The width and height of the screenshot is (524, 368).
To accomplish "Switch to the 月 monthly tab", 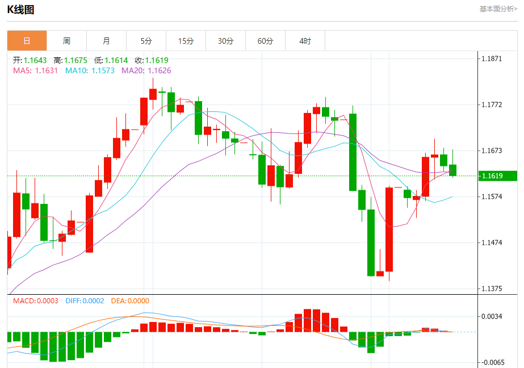I will coord(107,41).
